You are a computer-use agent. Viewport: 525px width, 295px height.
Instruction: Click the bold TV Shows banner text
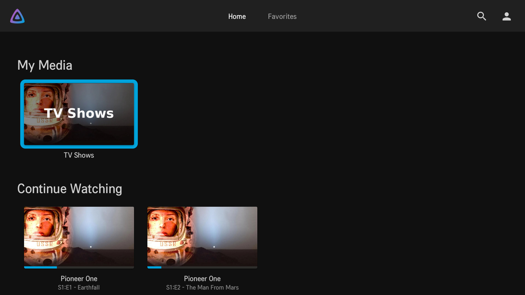coord(79,113)
